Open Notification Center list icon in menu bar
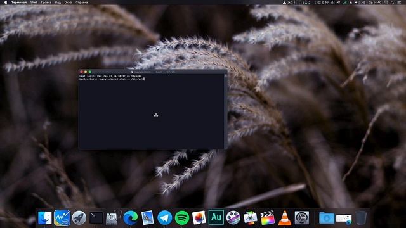The height and width of the screenshot is (228, 406). point(400,3)
